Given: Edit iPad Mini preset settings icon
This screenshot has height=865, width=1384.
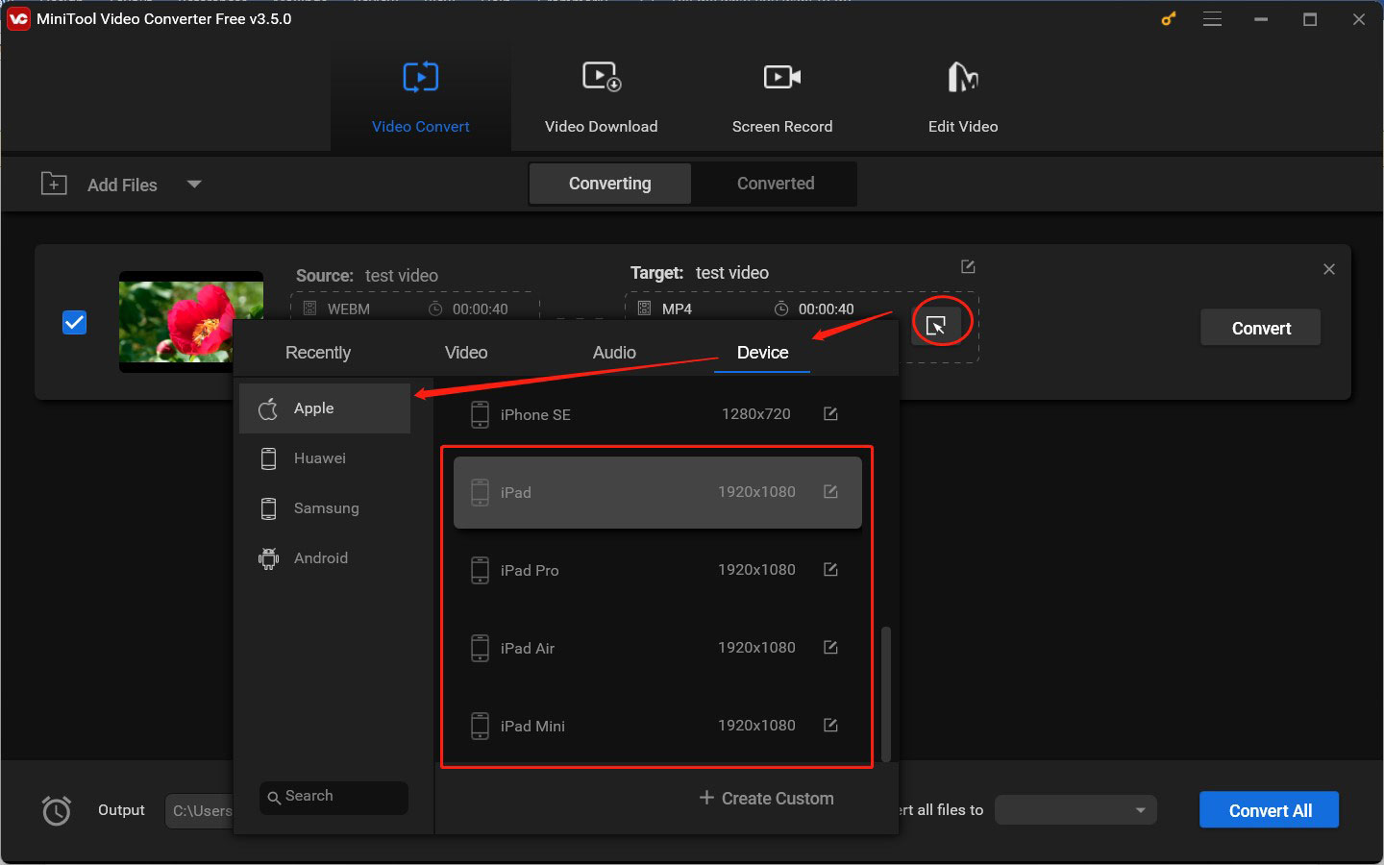Looking at the screenshot, I should [x=830, y=725].
